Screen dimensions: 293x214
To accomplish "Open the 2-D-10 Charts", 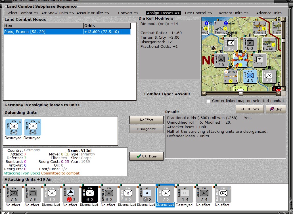I will 250,109.
